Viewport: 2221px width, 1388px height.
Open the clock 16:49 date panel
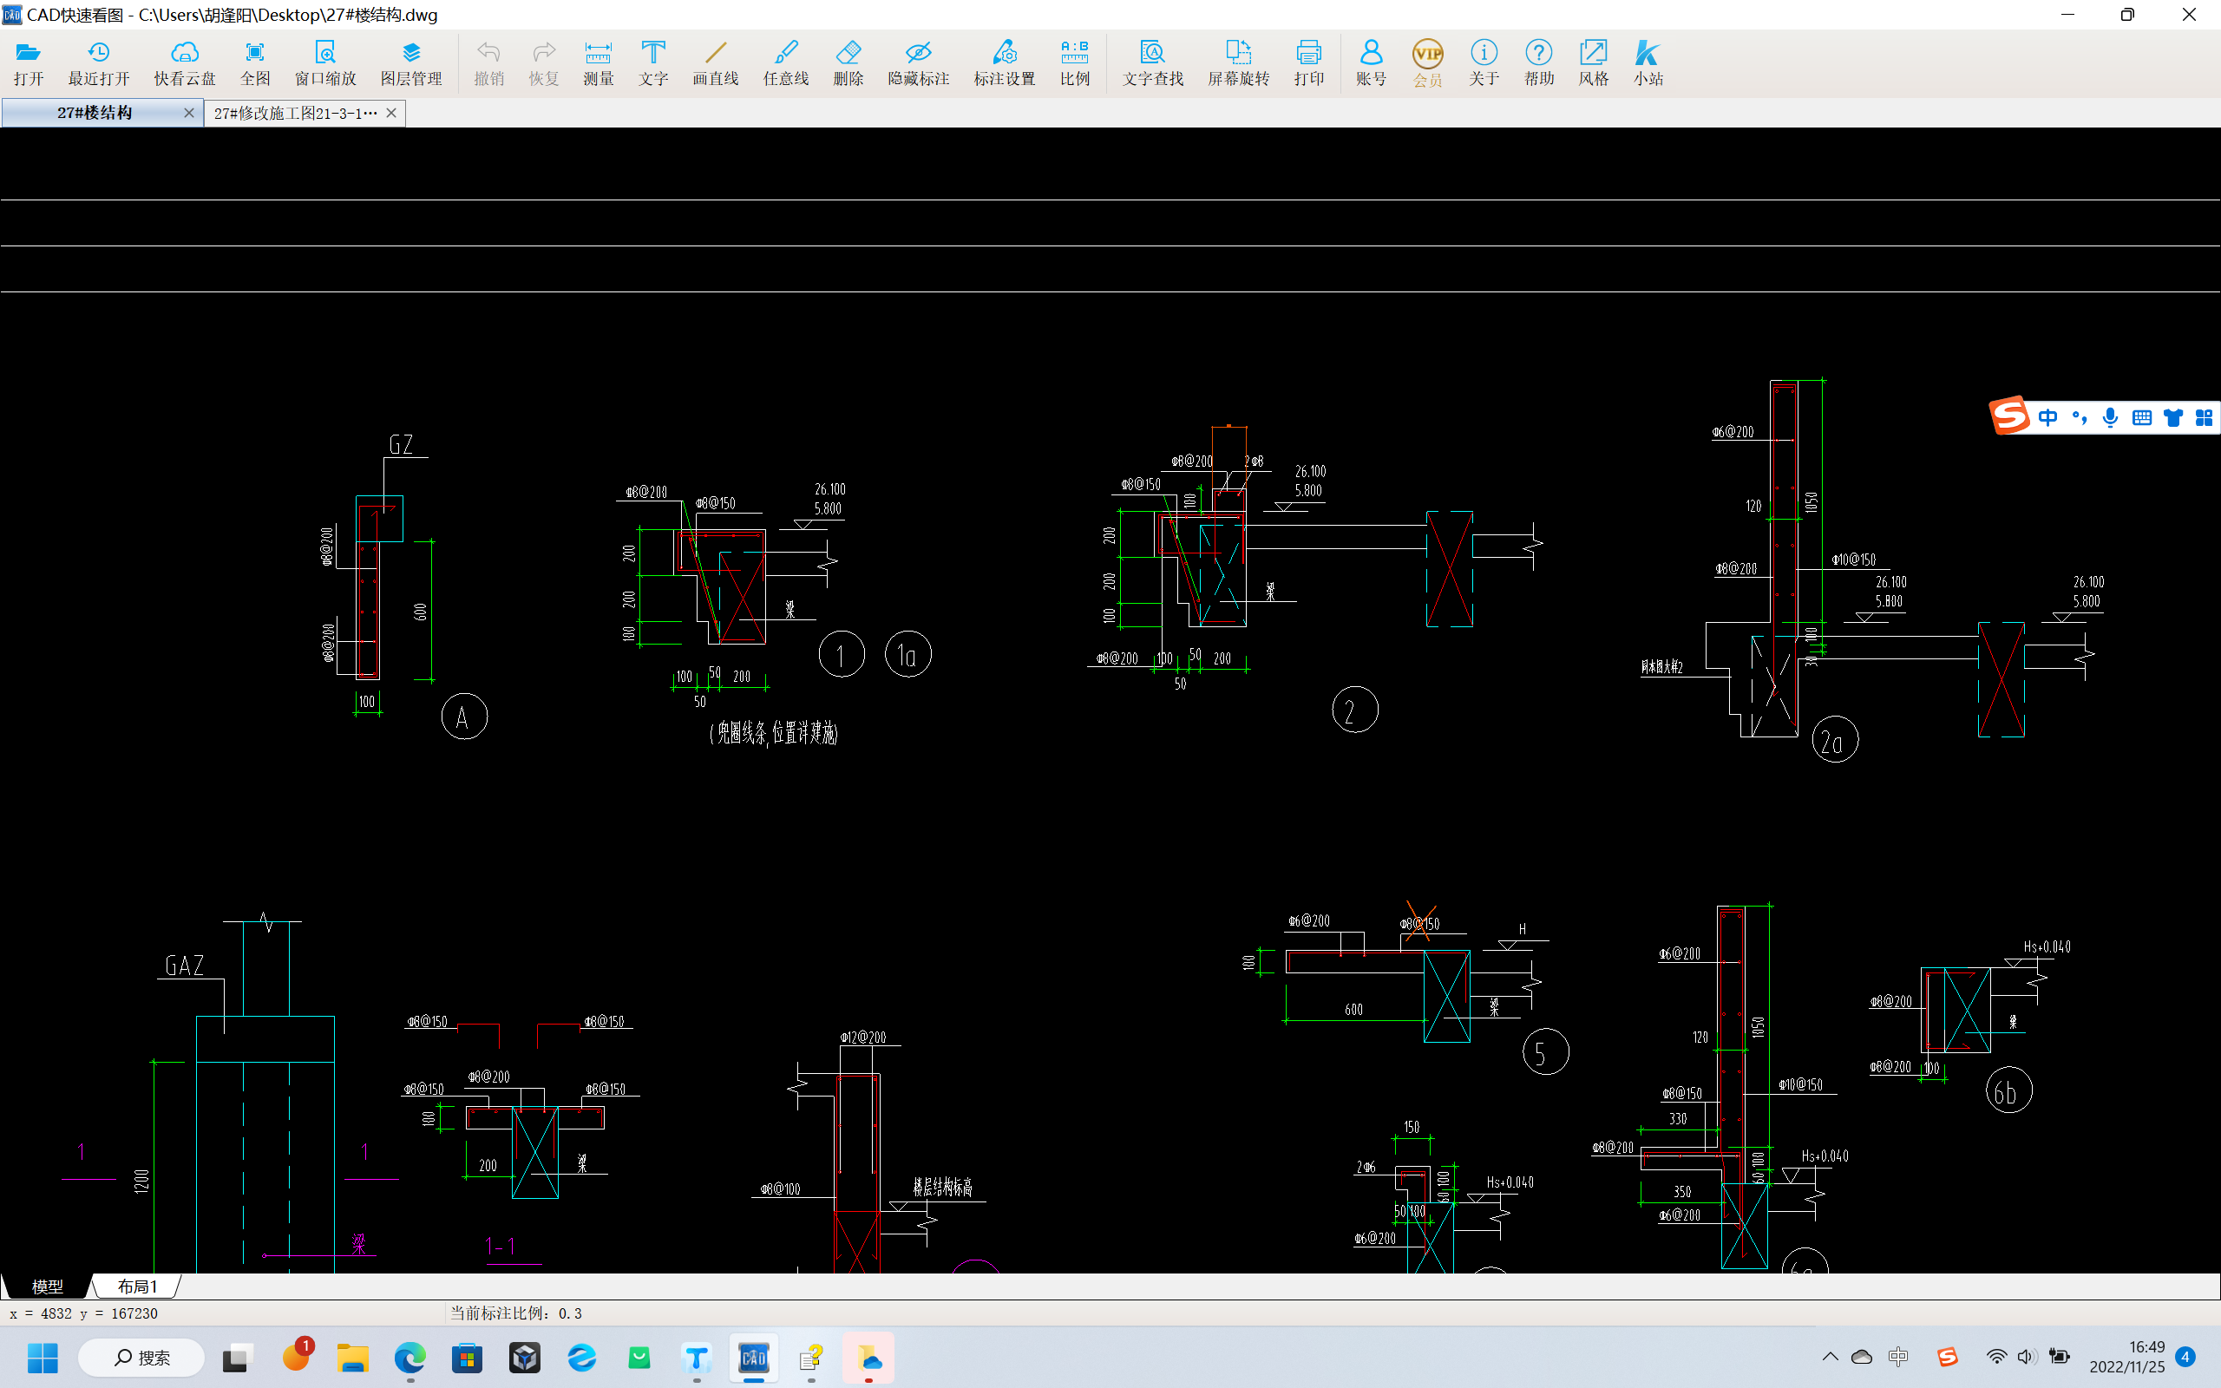(2126, 1357)
